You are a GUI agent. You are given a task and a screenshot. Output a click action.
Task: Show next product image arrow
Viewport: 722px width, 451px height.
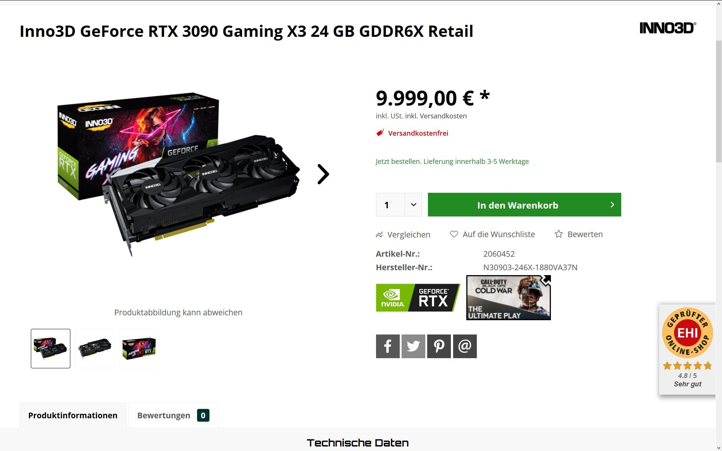[x=323, y=174]
